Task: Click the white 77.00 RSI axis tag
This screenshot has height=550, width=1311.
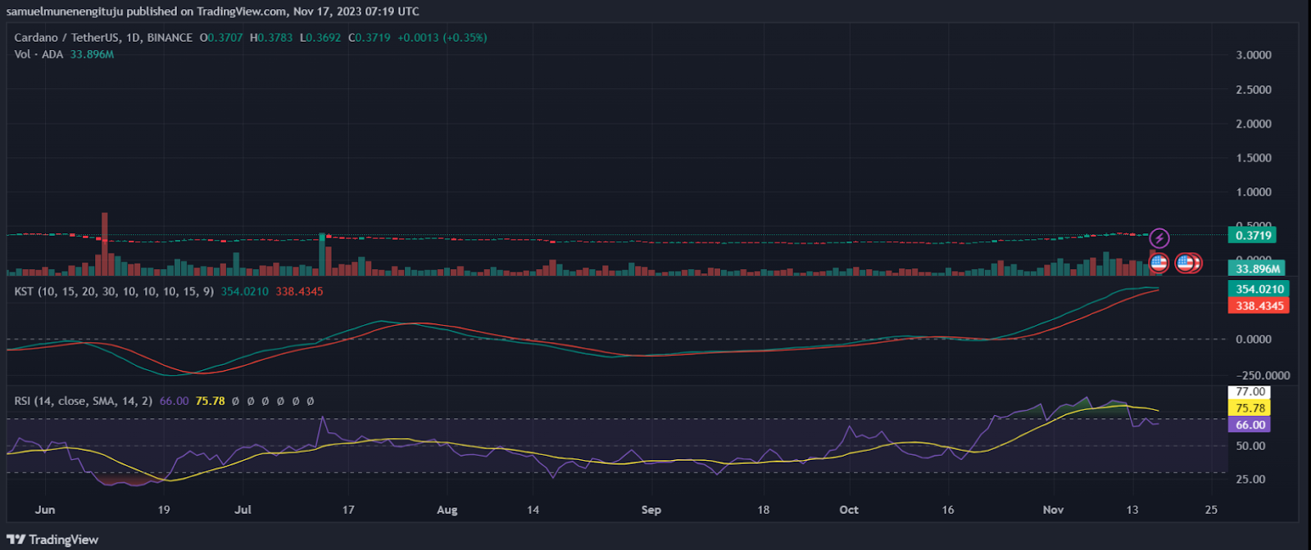Action: [1250, 392]
